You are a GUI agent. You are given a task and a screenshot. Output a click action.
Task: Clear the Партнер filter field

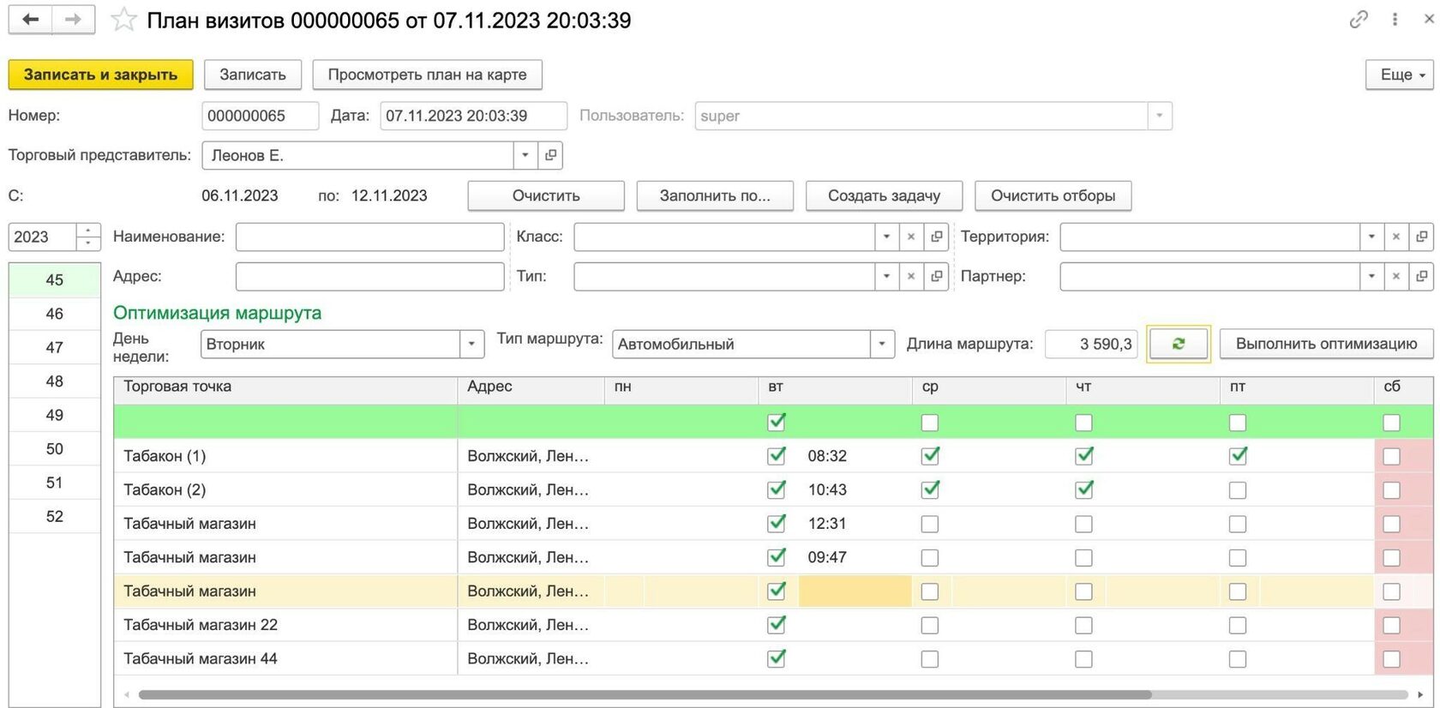click(1396, 276)
